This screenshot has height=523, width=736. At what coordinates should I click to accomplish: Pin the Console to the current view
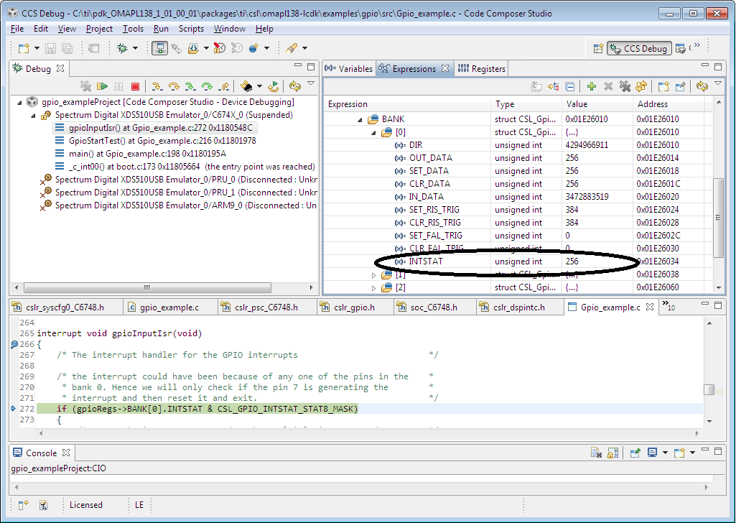tap(635, 452)
